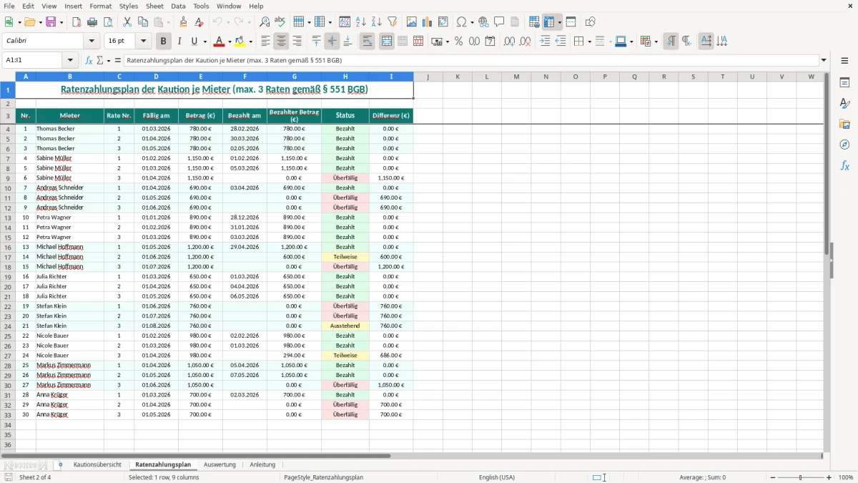Copy selection using Copy icon
The width and height of the screenshot is (858, 483).
point(143,22)
